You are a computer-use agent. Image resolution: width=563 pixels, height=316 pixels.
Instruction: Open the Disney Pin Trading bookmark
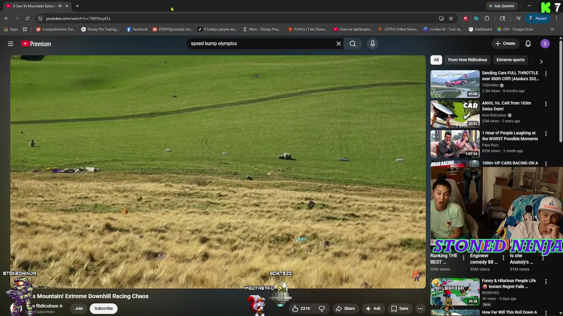(x=100, y=29)
